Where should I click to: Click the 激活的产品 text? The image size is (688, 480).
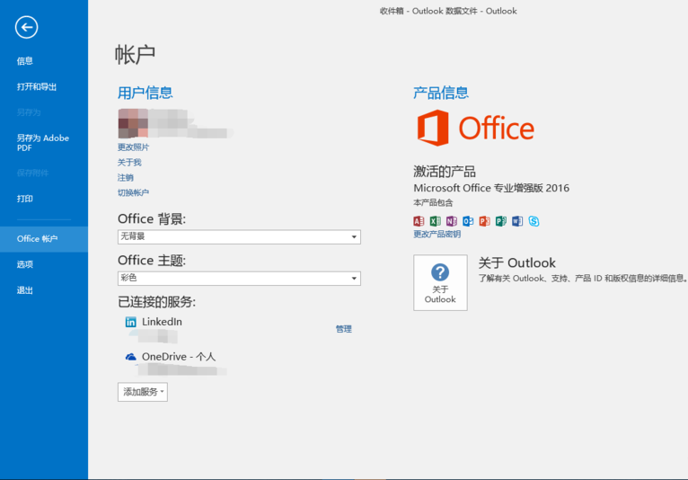tap(445, 172)
